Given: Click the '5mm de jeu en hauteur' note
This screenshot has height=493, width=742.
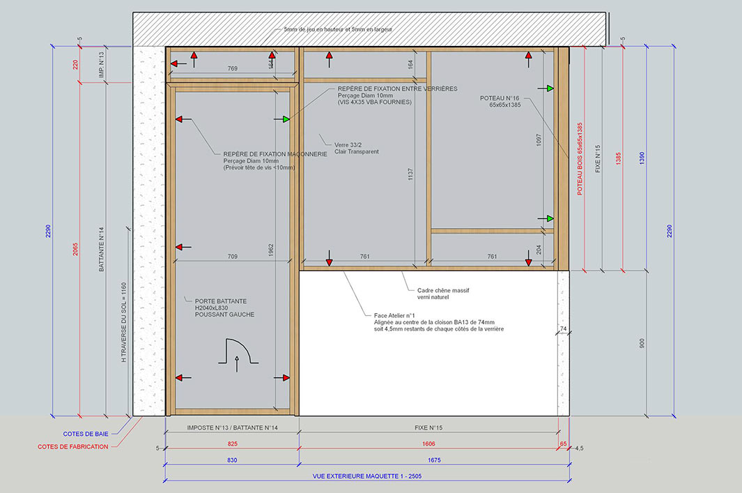Looking at the screenshot, I should [338, 29].
